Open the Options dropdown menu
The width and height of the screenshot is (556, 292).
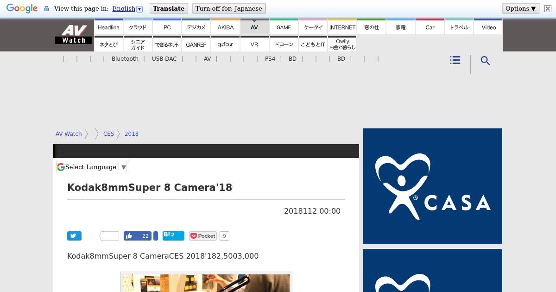pyautogui.click(x=521, y=8)
